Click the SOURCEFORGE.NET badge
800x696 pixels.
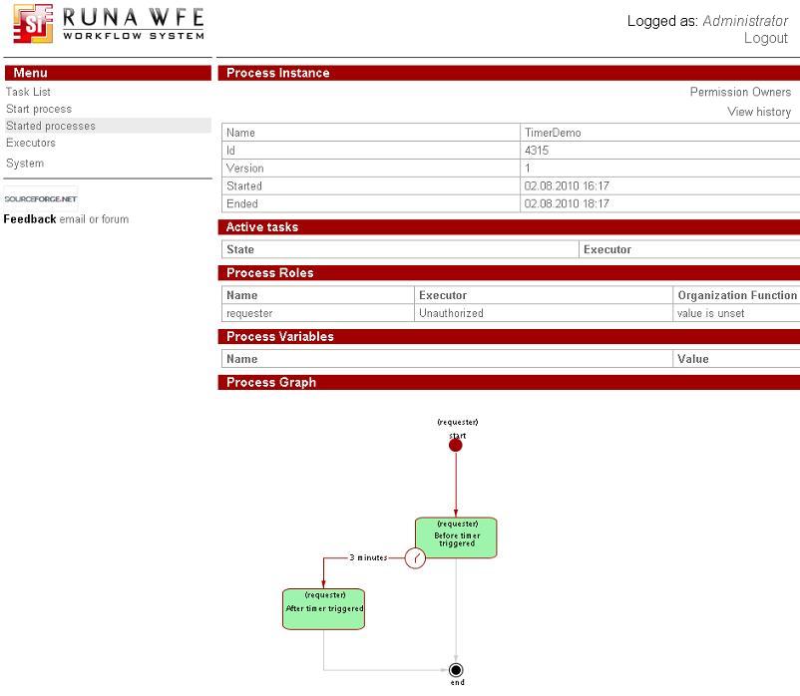tap(39, 197)
